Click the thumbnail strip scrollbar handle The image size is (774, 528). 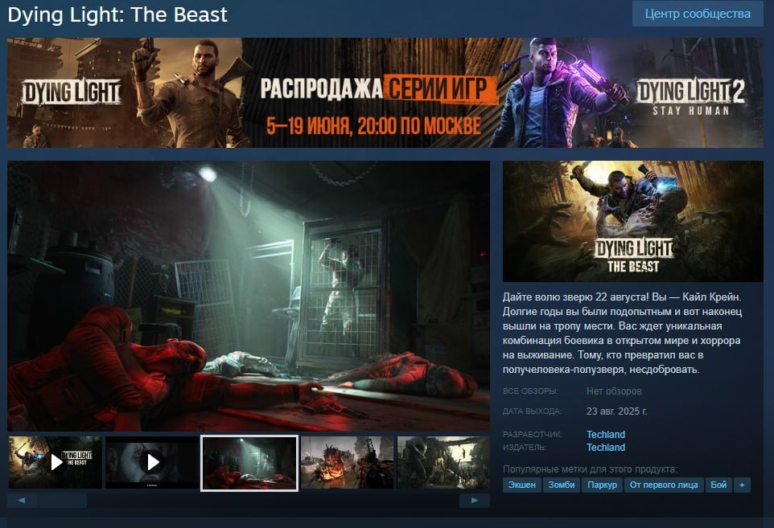63,501
